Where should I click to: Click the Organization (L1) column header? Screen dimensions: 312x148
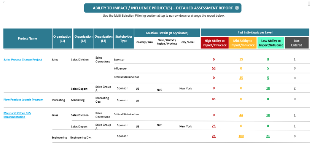click(62, 38)
